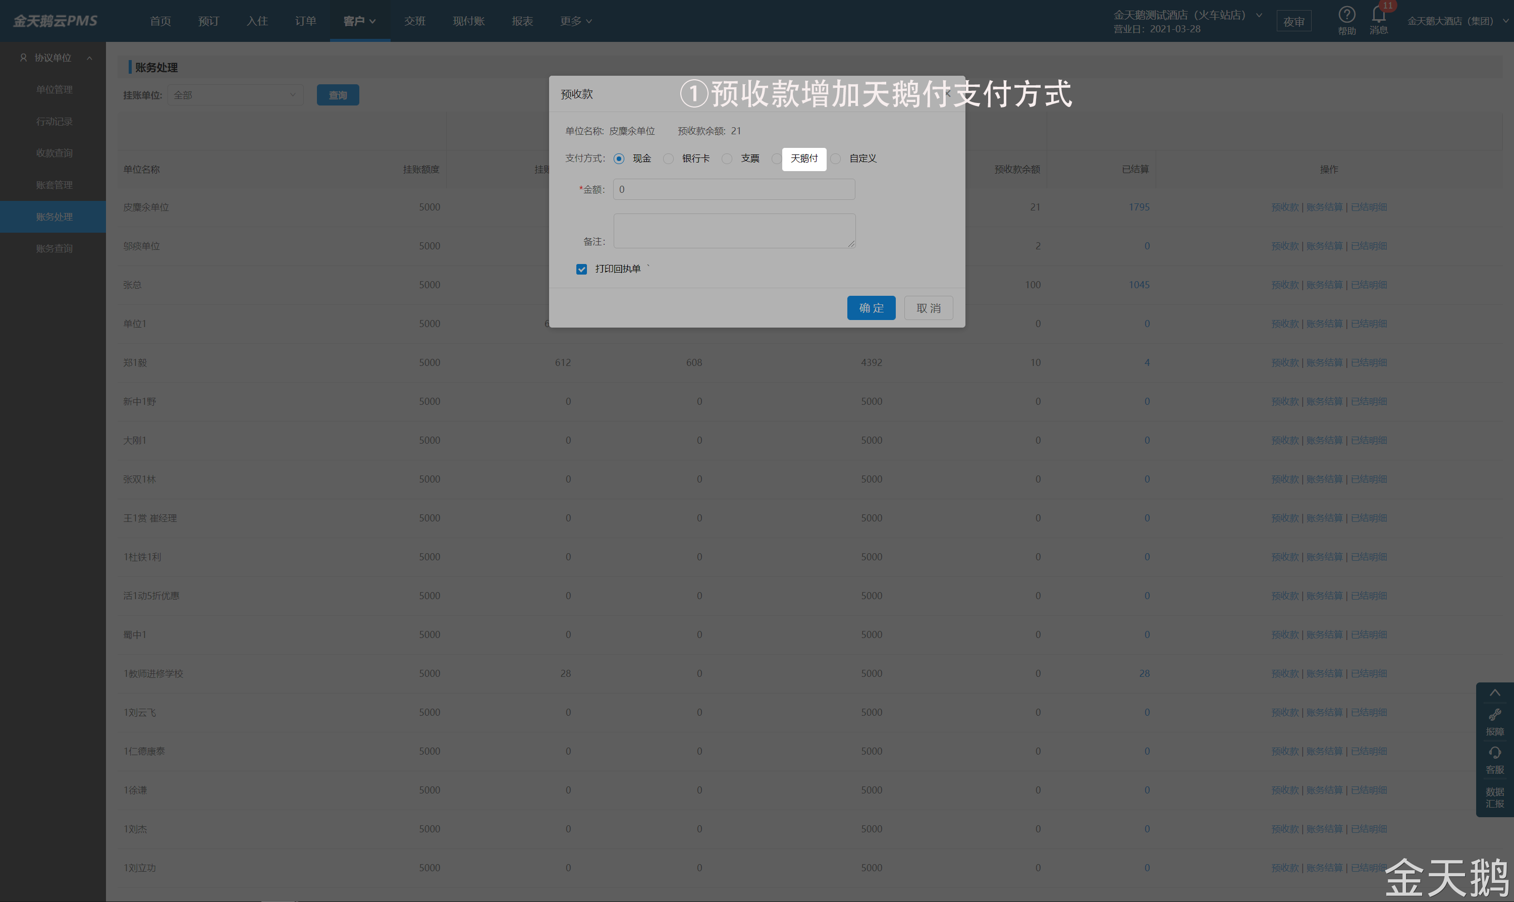Open the 订单 menu item
Screen dimensions: 1514x902
pos(306,21)
